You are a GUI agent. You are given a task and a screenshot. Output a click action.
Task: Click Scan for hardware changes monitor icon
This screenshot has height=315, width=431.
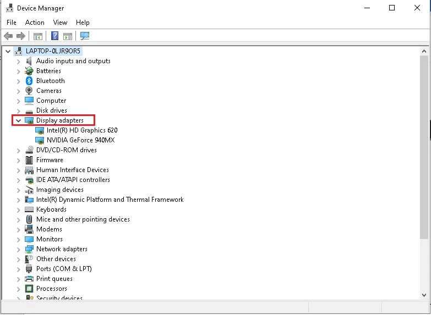(85, 36)
